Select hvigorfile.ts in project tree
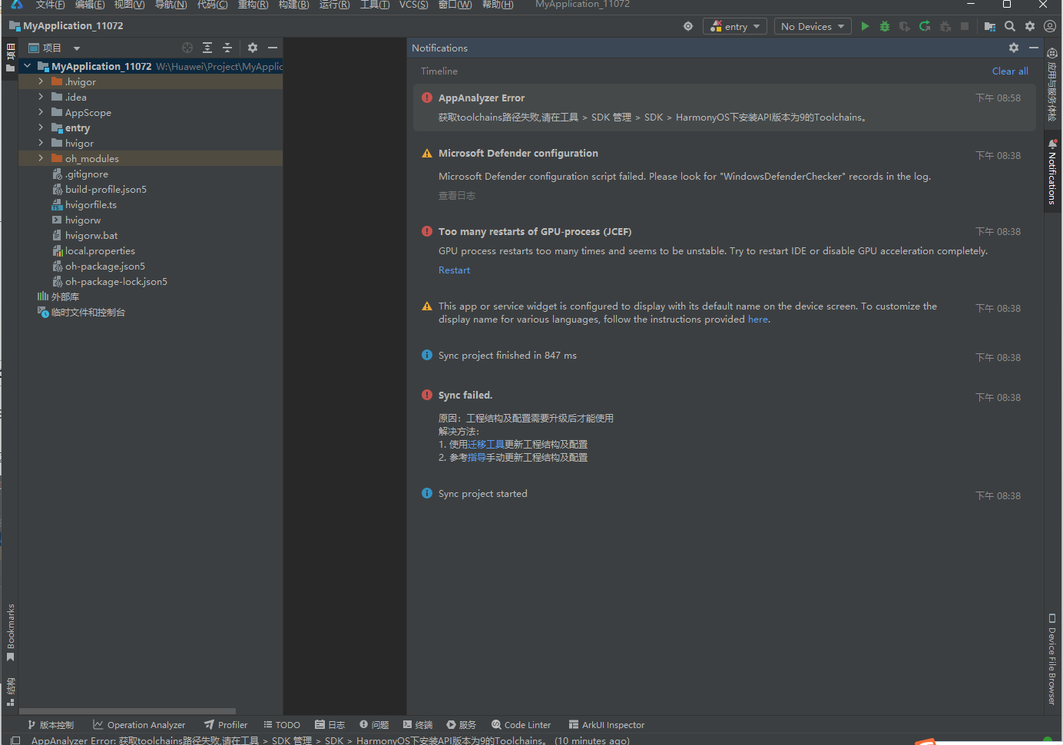 pyautogui.click(x=91, y=204)
